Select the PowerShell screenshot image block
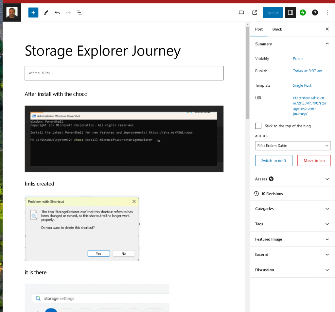Screen dimensions: 335x312 [x=124, y=139]
